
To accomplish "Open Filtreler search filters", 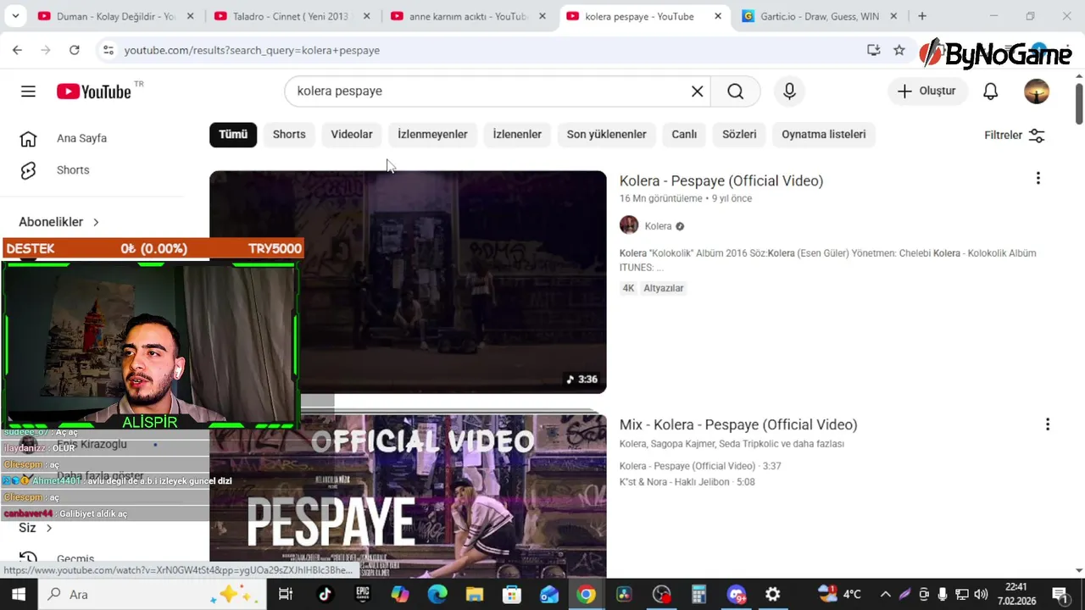I will tap(1015, 136).
